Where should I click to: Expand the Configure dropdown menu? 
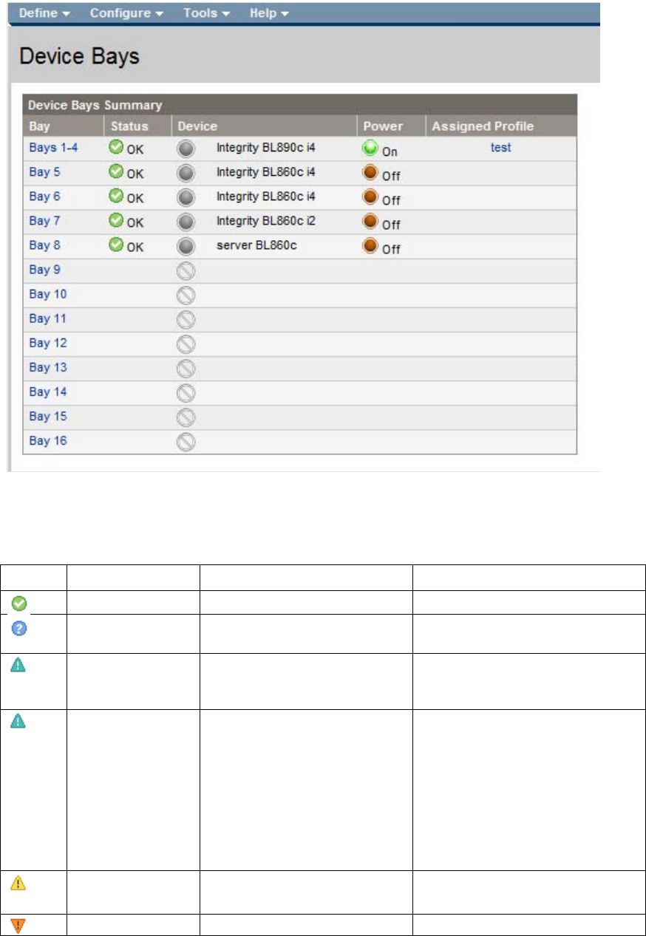[127, 13]
